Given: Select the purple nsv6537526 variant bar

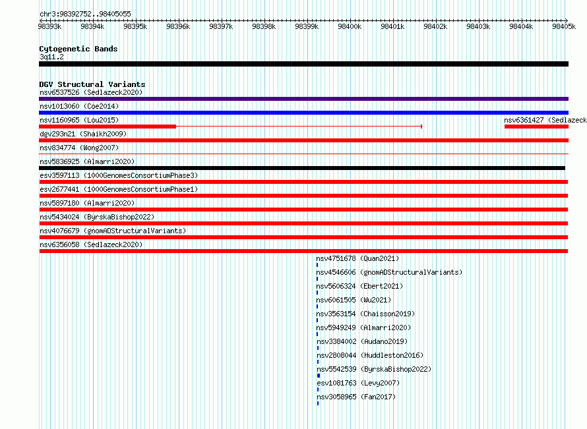Looking at the screenshot, I should [x=303, y=99].
